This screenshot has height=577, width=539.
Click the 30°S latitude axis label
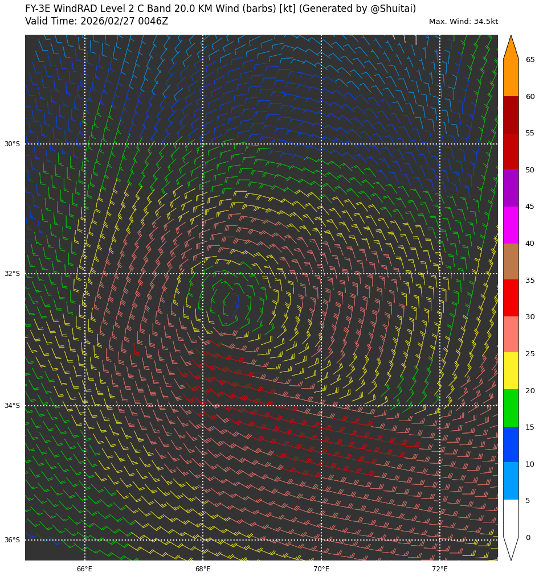tap(12, 144)
